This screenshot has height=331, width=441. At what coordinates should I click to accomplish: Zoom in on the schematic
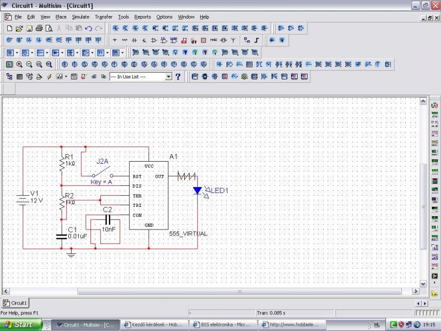point(19,65)
